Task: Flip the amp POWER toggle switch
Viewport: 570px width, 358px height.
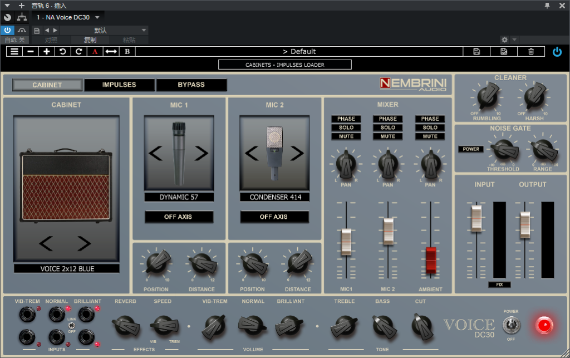Action: click(x=511, y=325)
